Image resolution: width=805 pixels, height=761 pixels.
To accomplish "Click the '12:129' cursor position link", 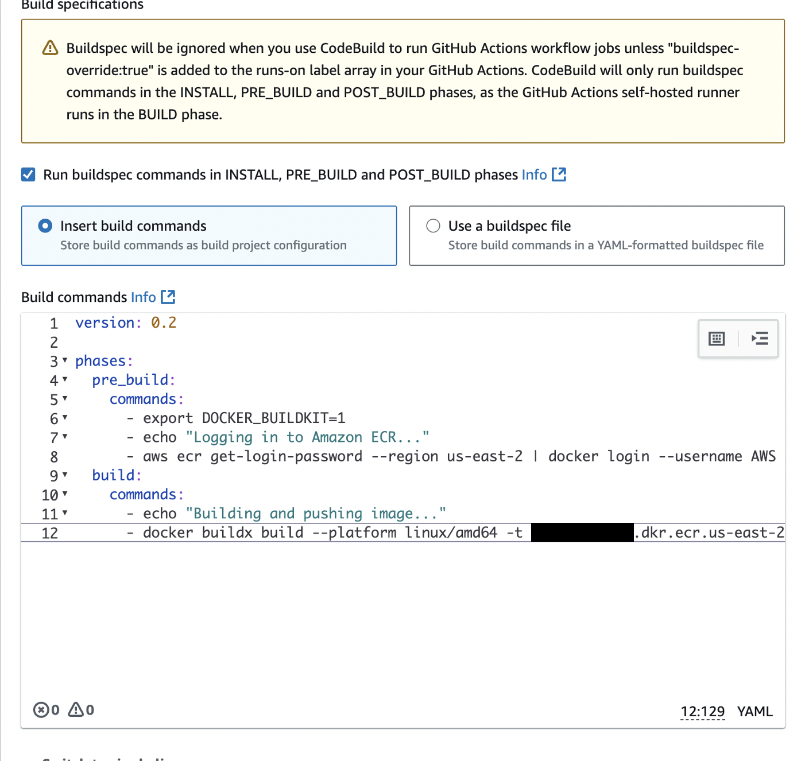I will [x=703, y=712].
